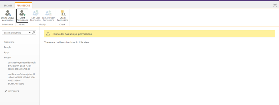Click the search magnifier icon
279x105 pixels.
pyautogui.click(x=34, y=33)
